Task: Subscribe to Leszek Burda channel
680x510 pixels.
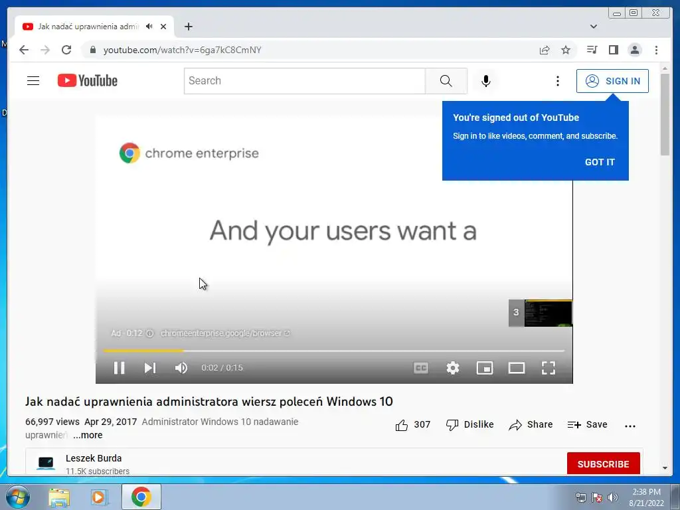Action: point(603,464)
